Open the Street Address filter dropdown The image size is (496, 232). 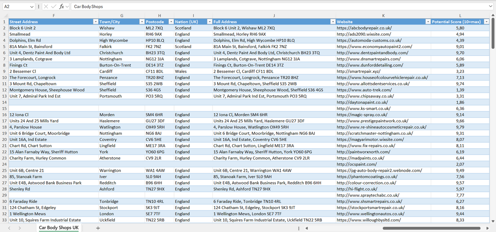[96, 21]
